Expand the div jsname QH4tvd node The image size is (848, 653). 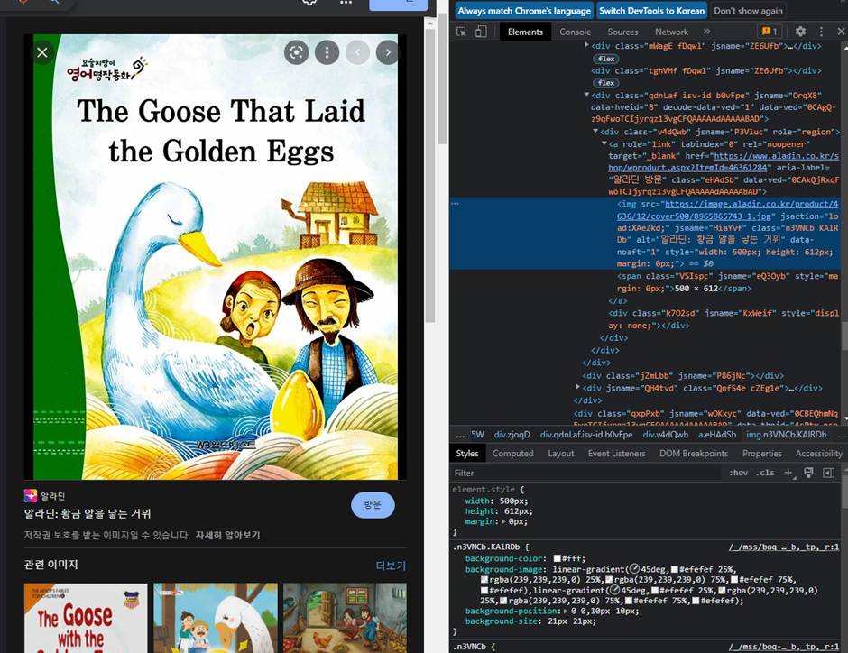click(x=577, y=388)
